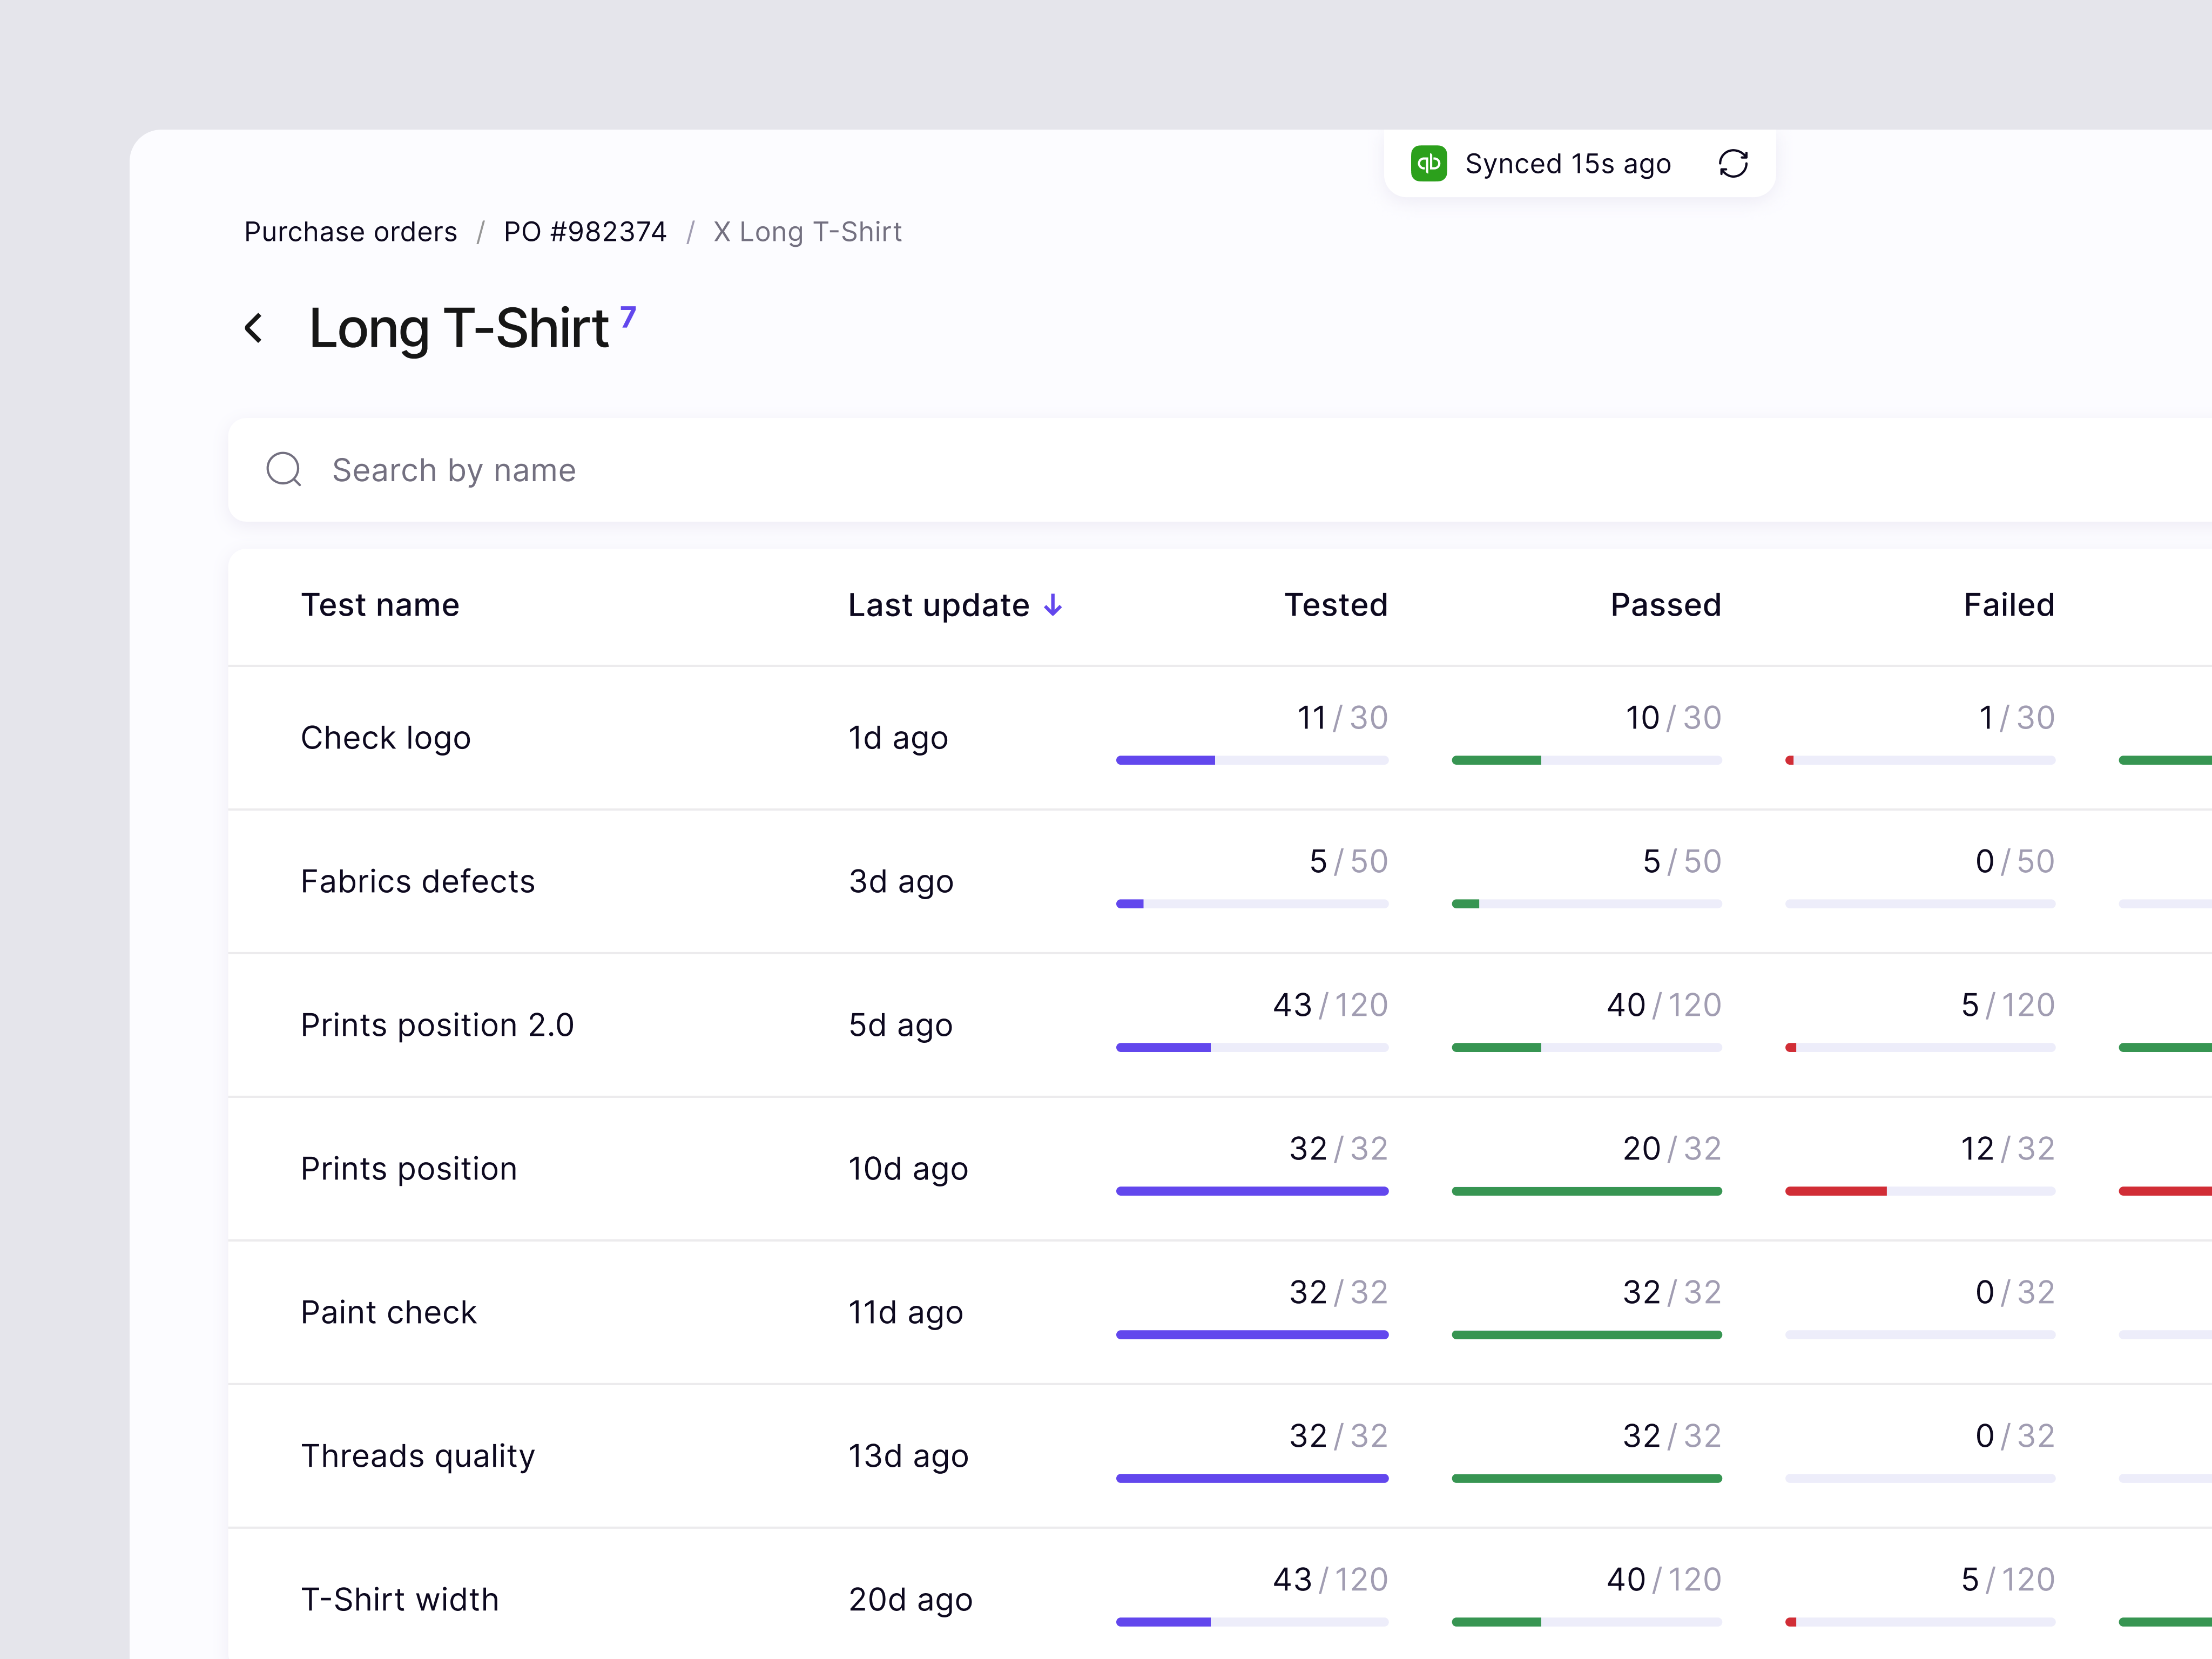Toggle sorting on the Passed column
The width and height of the screenshot is (2212, 1659).
(x=1665, y=605)
